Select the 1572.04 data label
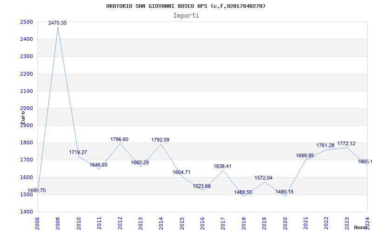Image resolution: width=372 pixels, height=232 pixels. (264, 178)
